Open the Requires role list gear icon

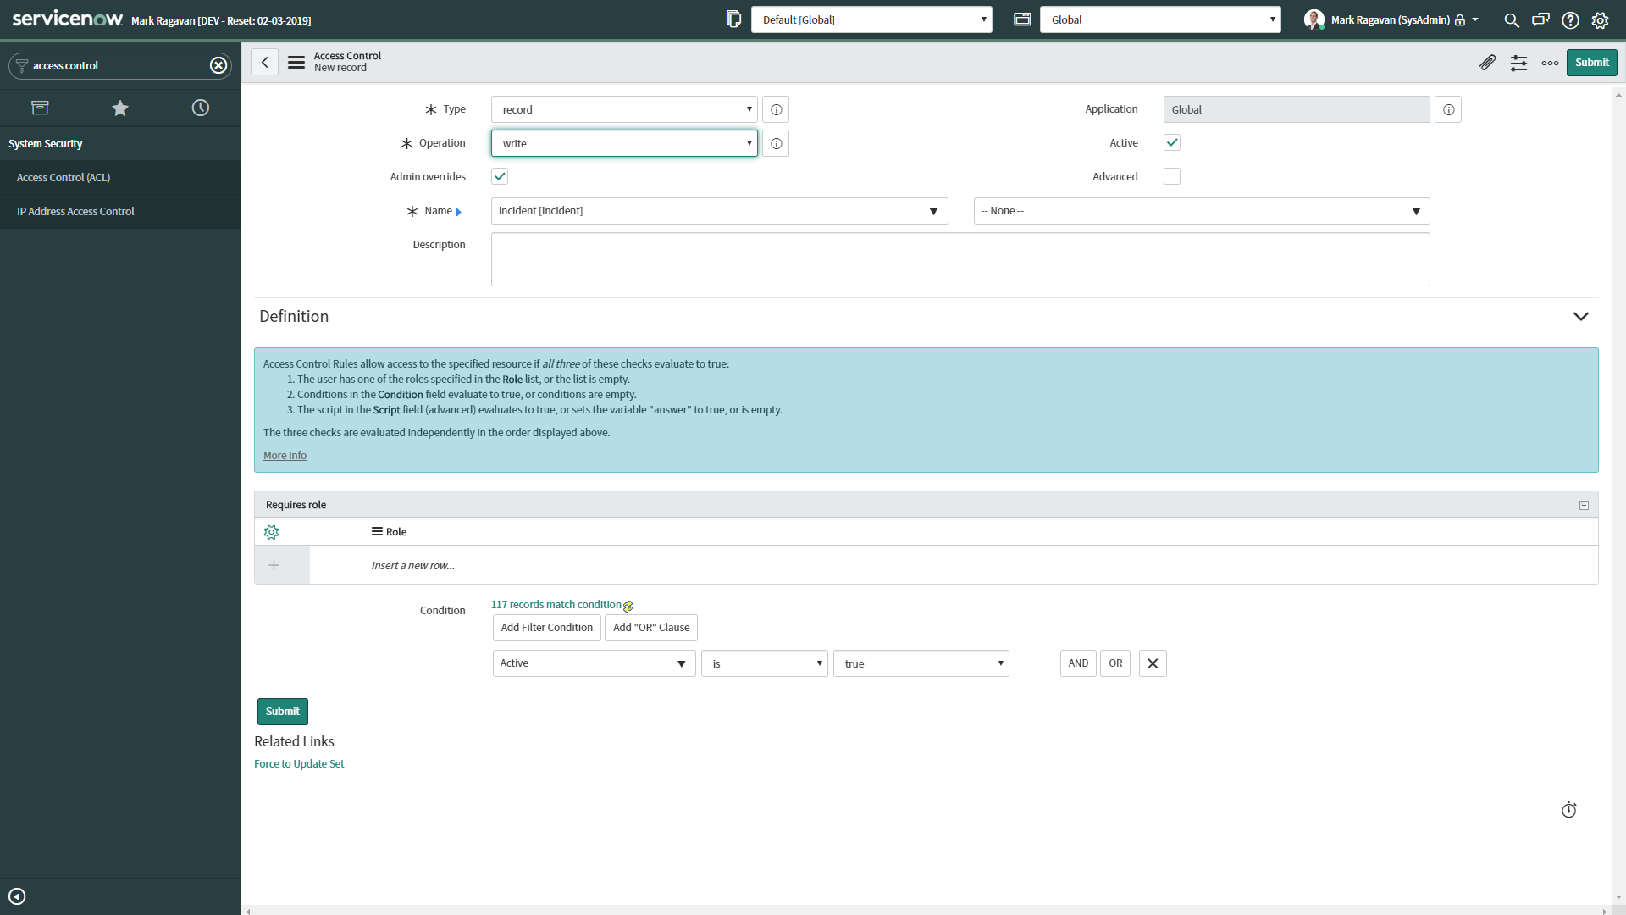(x=271, y=532)
